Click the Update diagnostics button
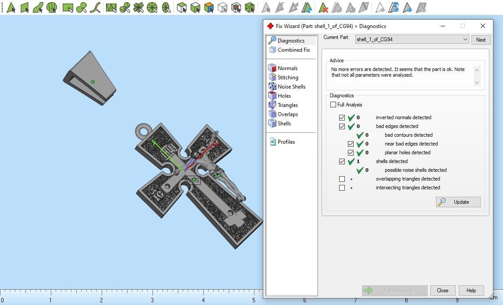The width and height of the screenshot is (503, 305). [458, 202]
